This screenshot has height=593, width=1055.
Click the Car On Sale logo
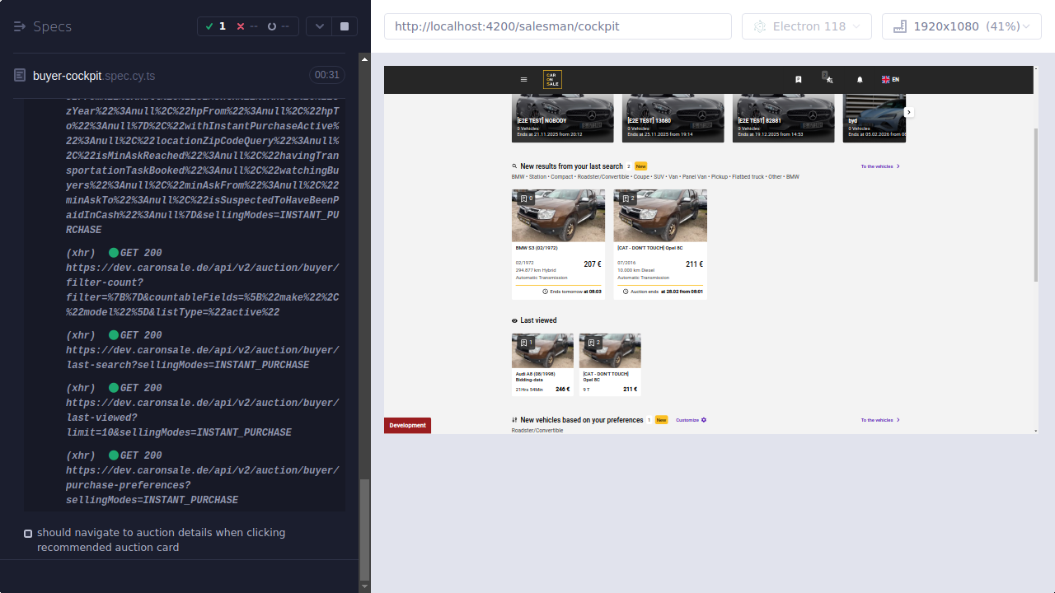(552, 79)
